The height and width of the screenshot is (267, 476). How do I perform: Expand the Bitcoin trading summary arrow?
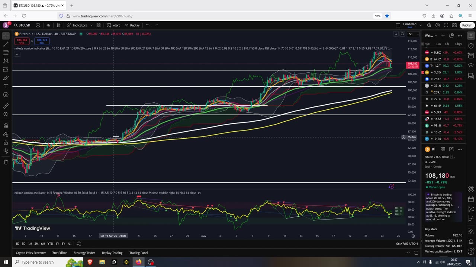pos(459,207)
